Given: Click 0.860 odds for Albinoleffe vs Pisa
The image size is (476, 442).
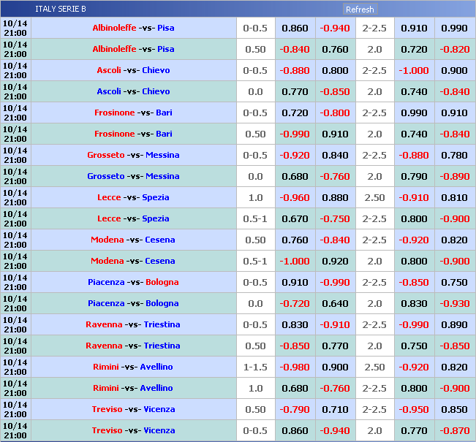Looking at the screenshot, I should 295,28.
